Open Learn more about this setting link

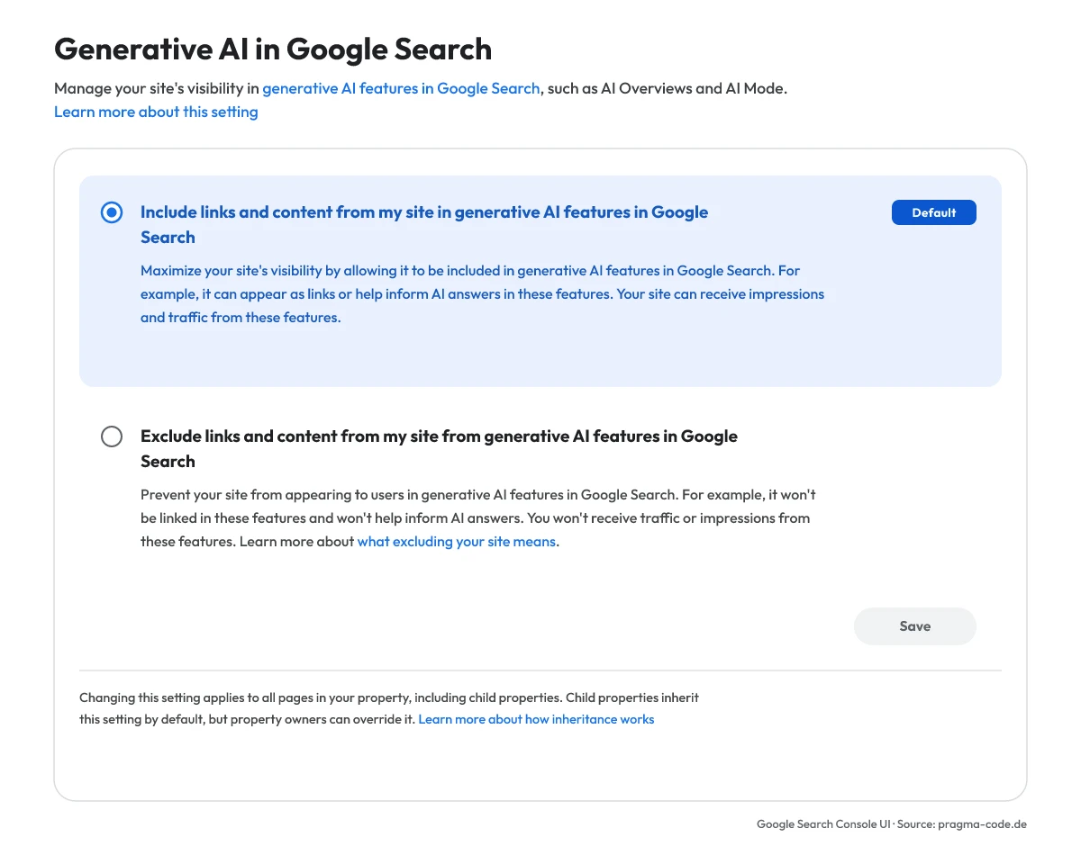tap(156, 112)
